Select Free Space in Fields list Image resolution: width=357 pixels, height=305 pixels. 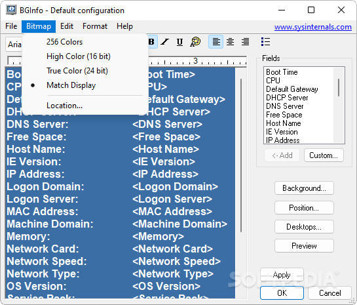click(x=284, y=115)
